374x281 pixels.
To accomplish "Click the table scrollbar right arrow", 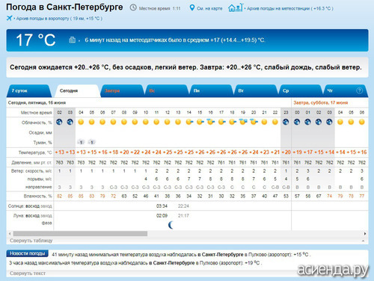I will (365, 234).
